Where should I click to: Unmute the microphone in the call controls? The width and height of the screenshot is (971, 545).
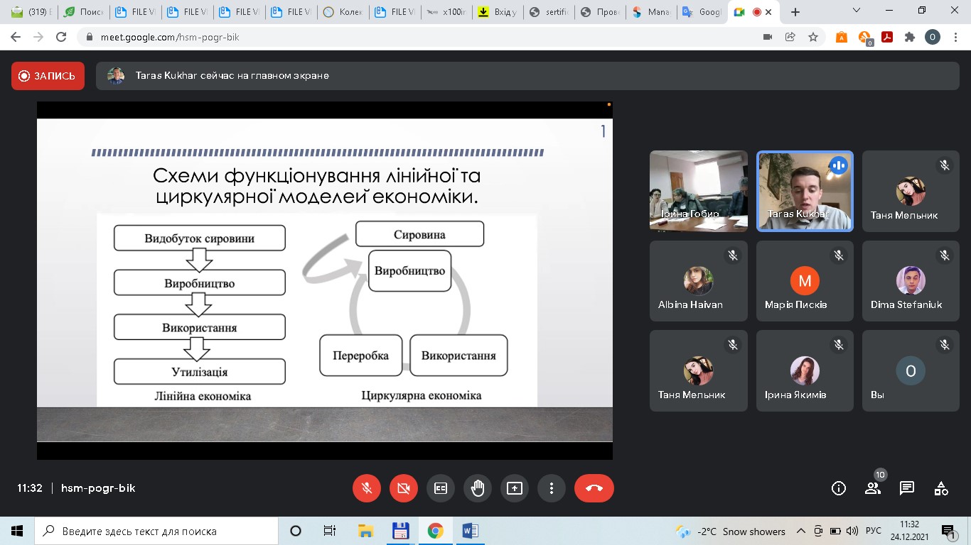[367, 488]
